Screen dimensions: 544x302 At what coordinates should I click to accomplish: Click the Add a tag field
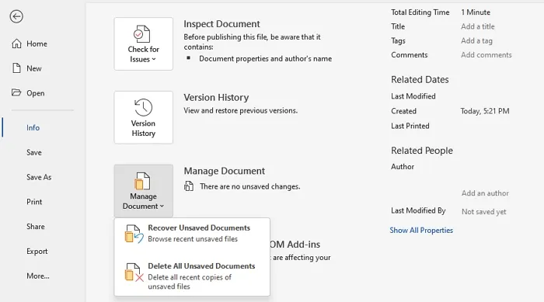[x=476, y=40]
